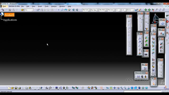Click Measure Inertia in Measure toolbar

pyautogui.click(x=145, y=77)
